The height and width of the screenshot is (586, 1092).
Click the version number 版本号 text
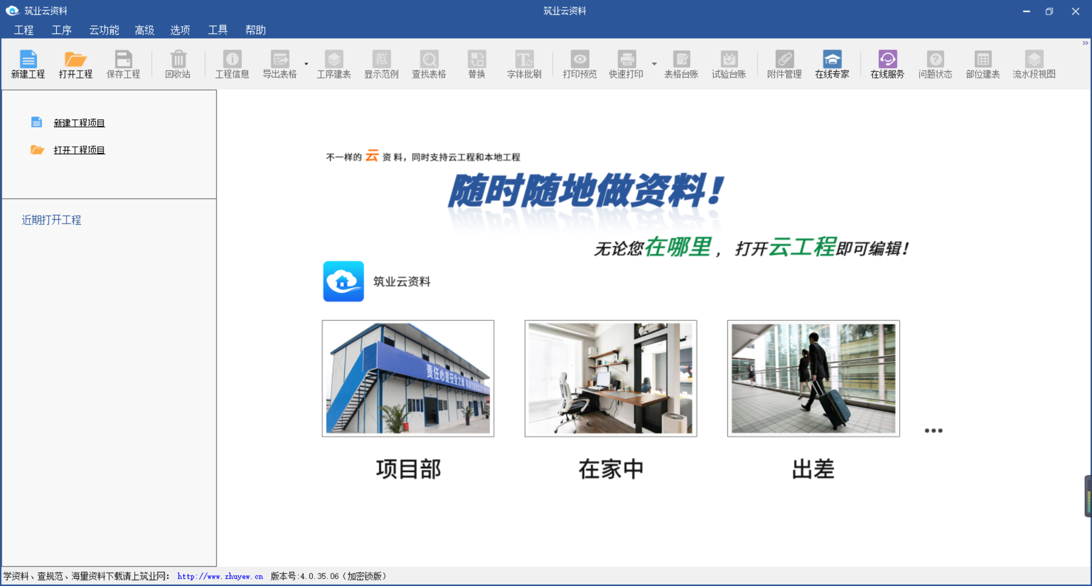click(x=329, y=576)
